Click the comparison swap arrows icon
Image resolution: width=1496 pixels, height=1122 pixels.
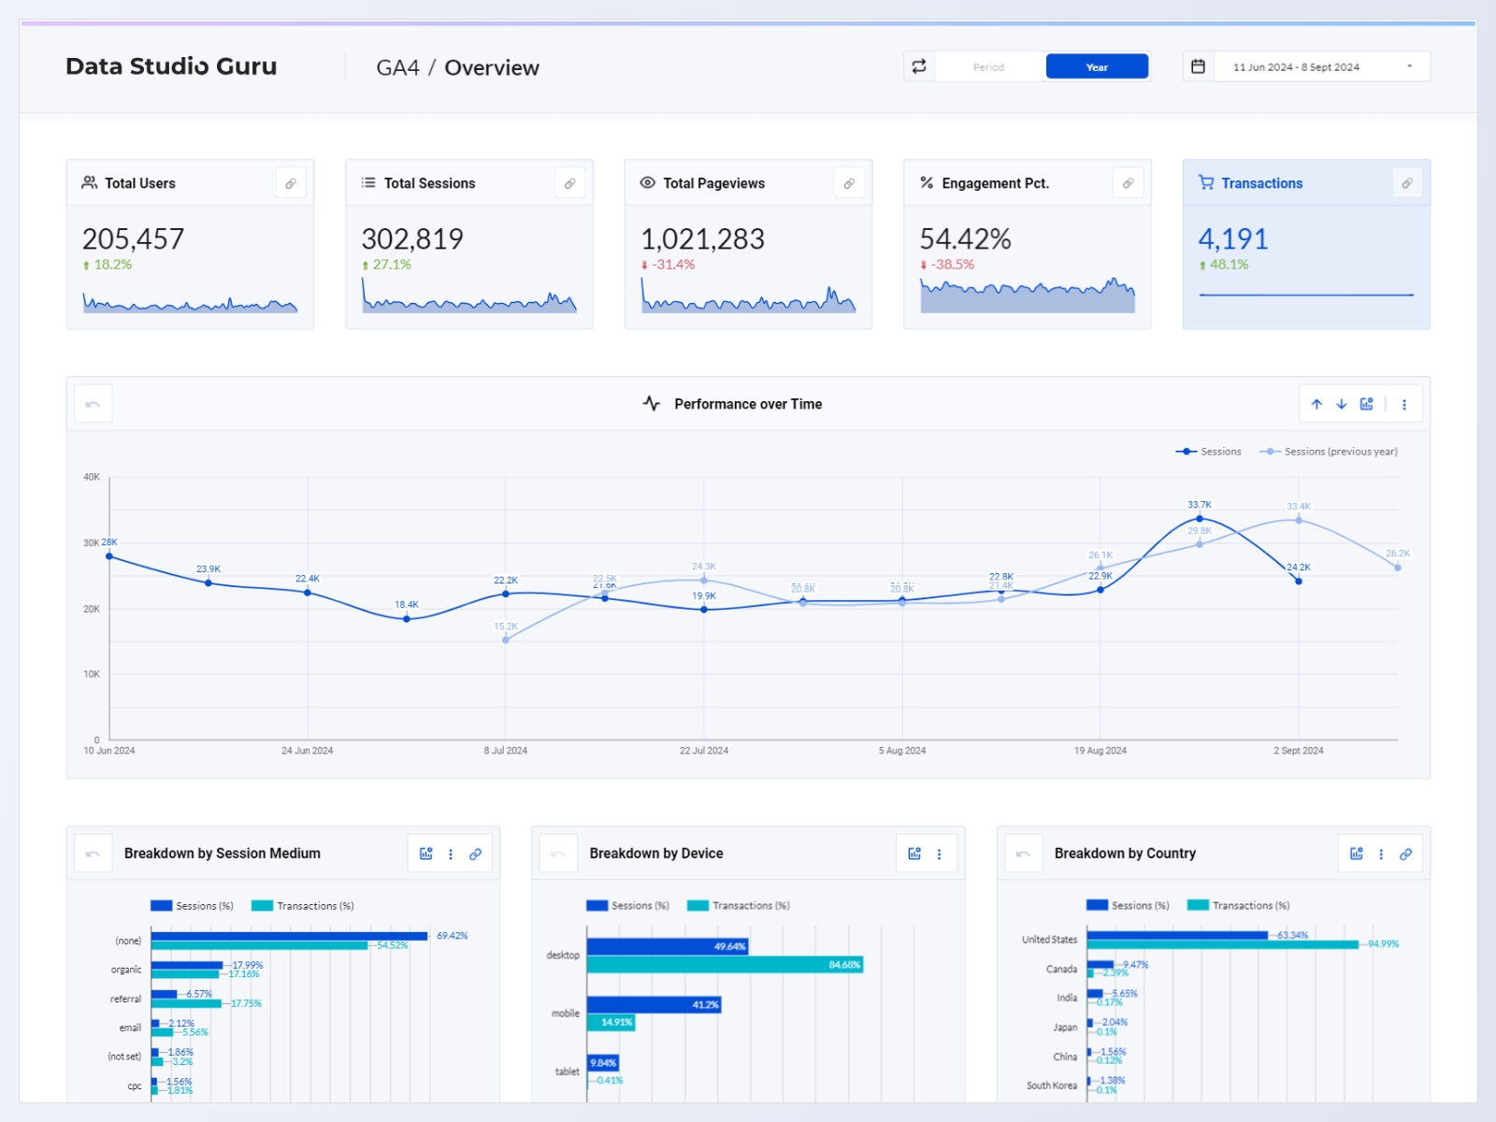[x=919, y=66]
